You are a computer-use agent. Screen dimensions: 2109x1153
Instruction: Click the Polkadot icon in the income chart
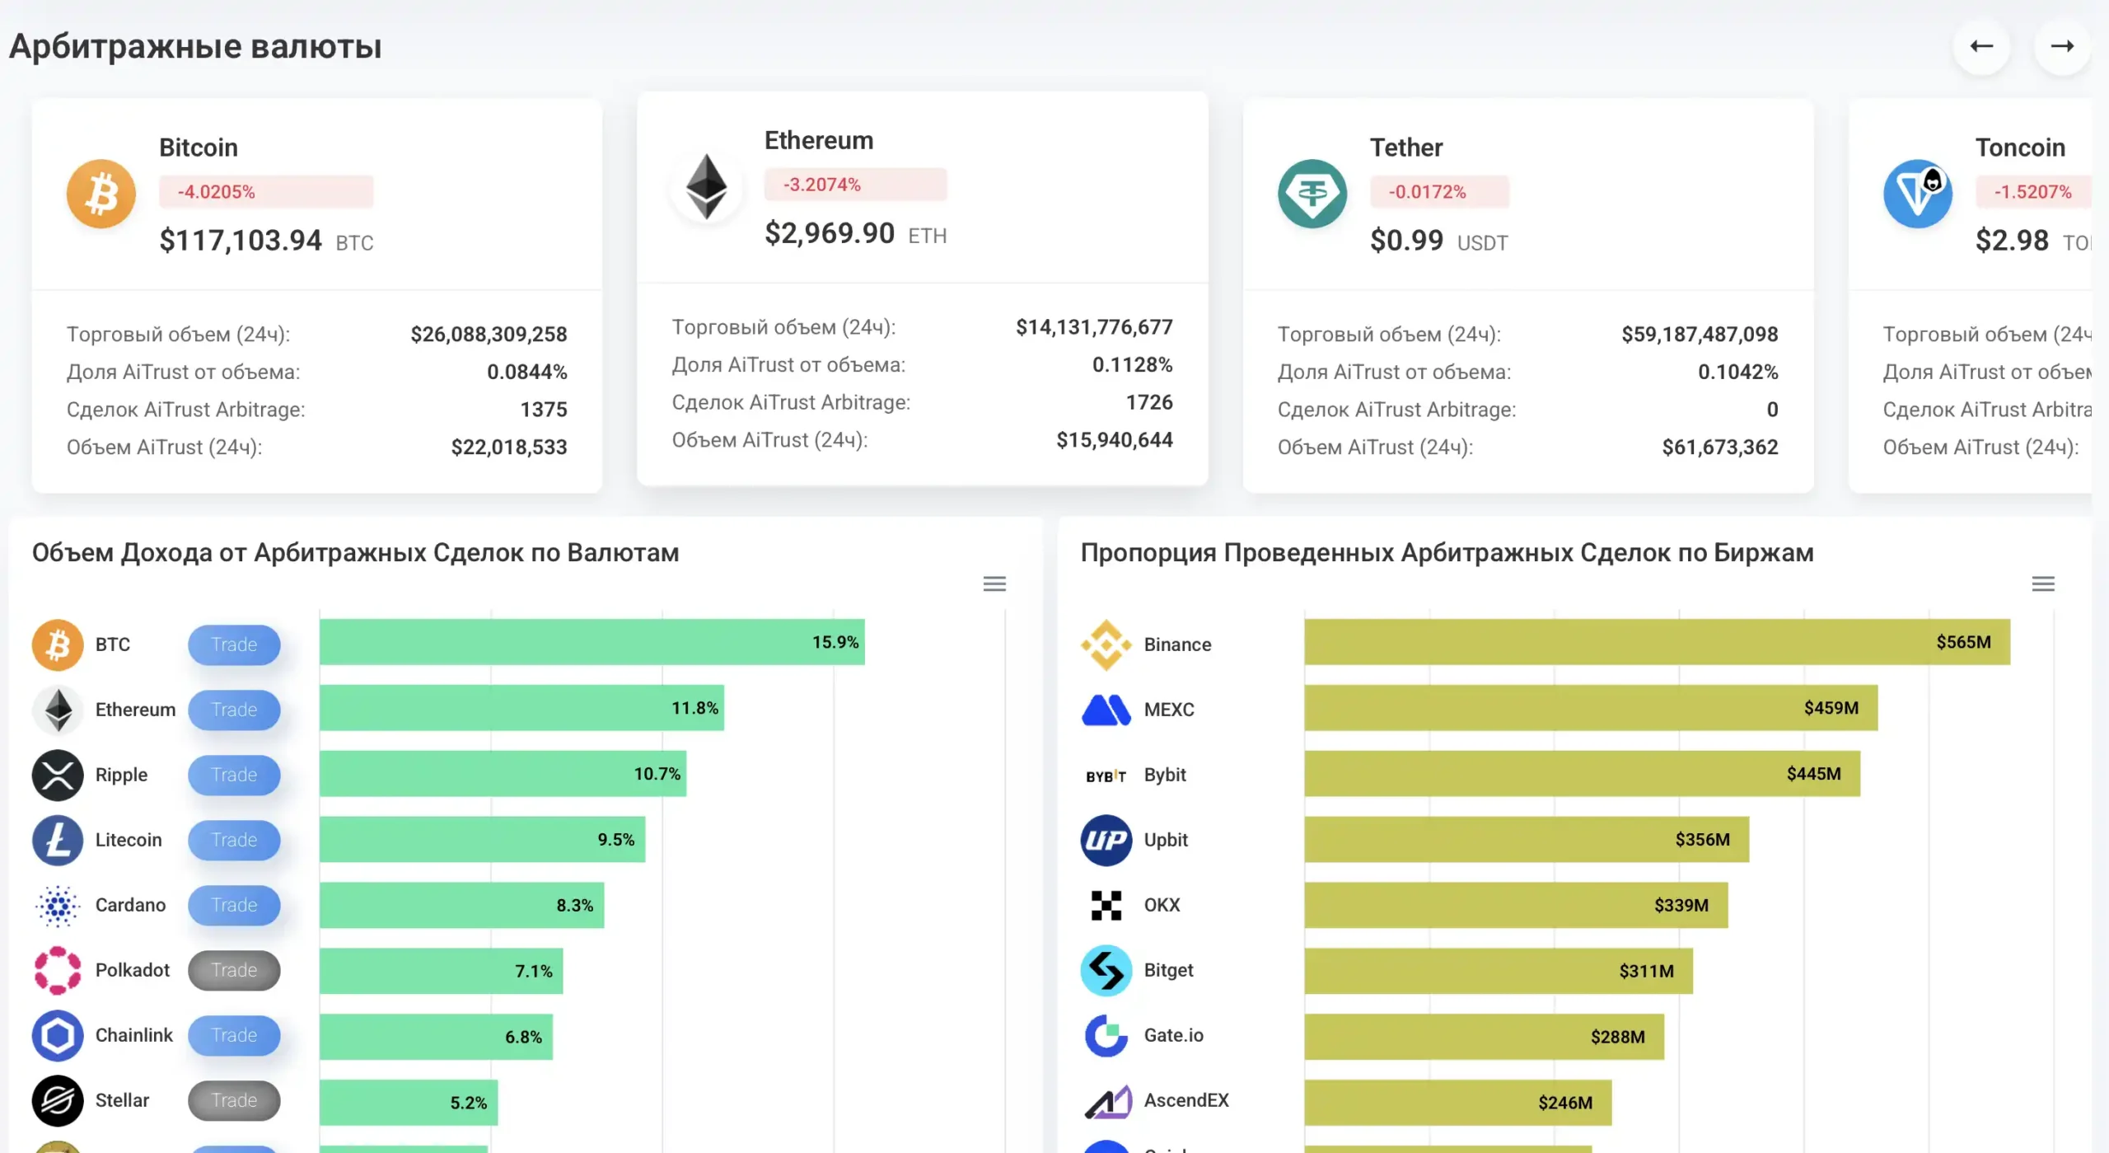[x=58, y=970]
